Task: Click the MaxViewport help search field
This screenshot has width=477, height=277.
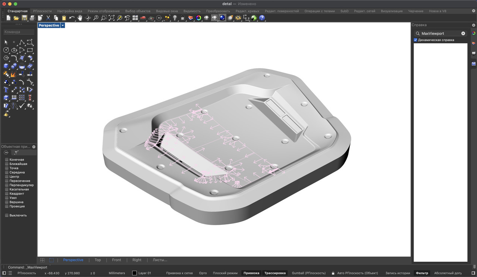Action: pos(440,33)
